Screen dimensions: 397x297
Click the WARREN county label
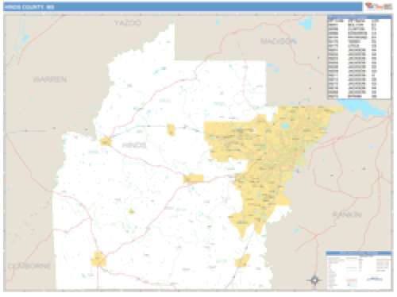pos(49,79)
